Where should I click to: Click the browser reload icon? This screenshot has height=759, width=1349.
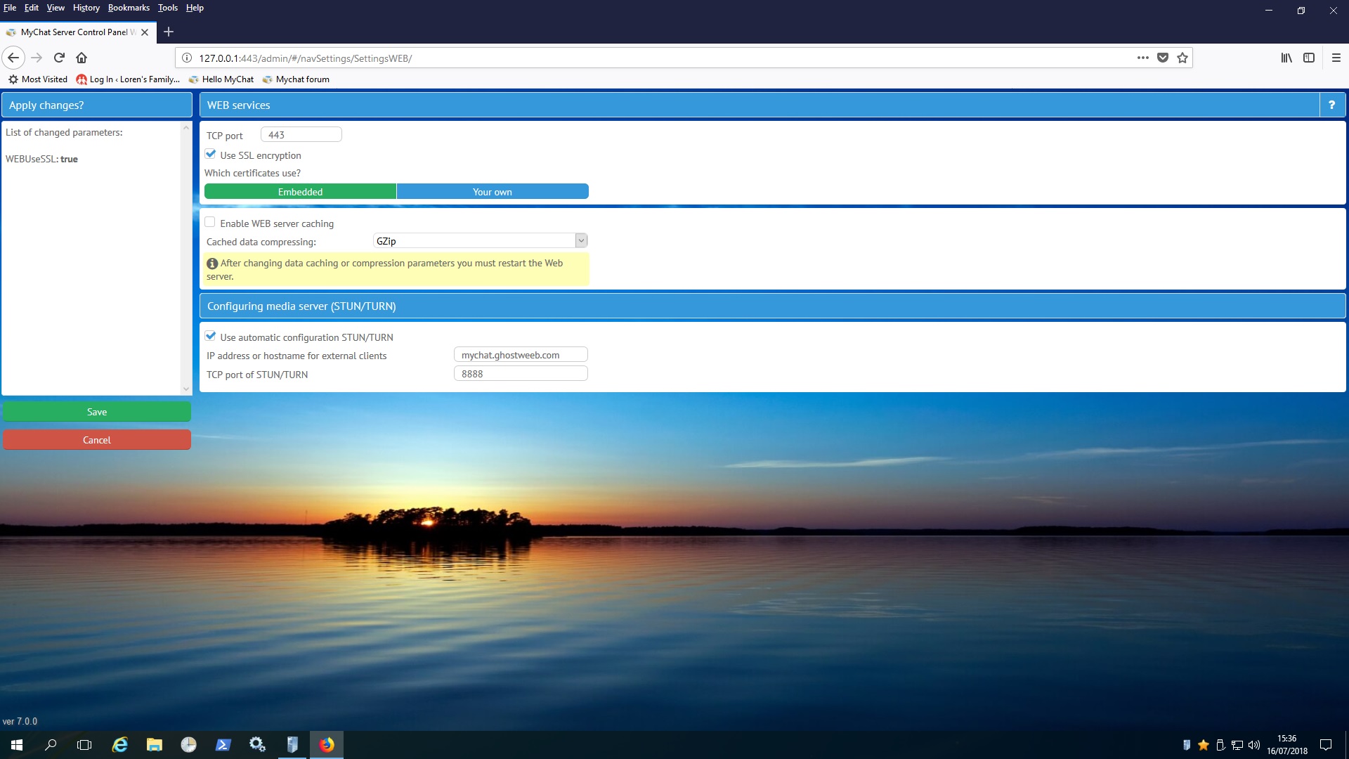pos(60,58)
